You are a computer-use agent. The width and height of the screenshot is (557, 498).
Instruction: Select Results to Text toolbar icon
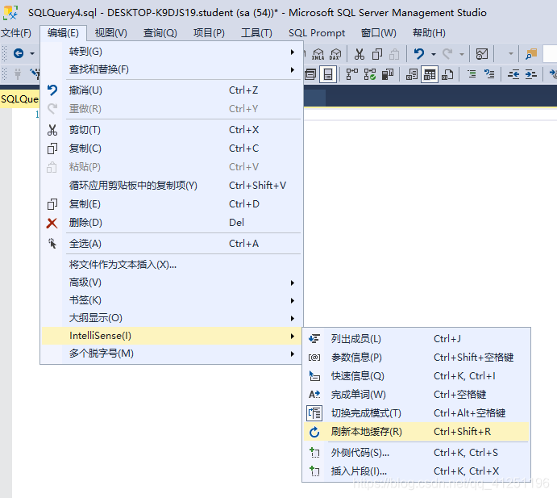[x=412, y=74]
